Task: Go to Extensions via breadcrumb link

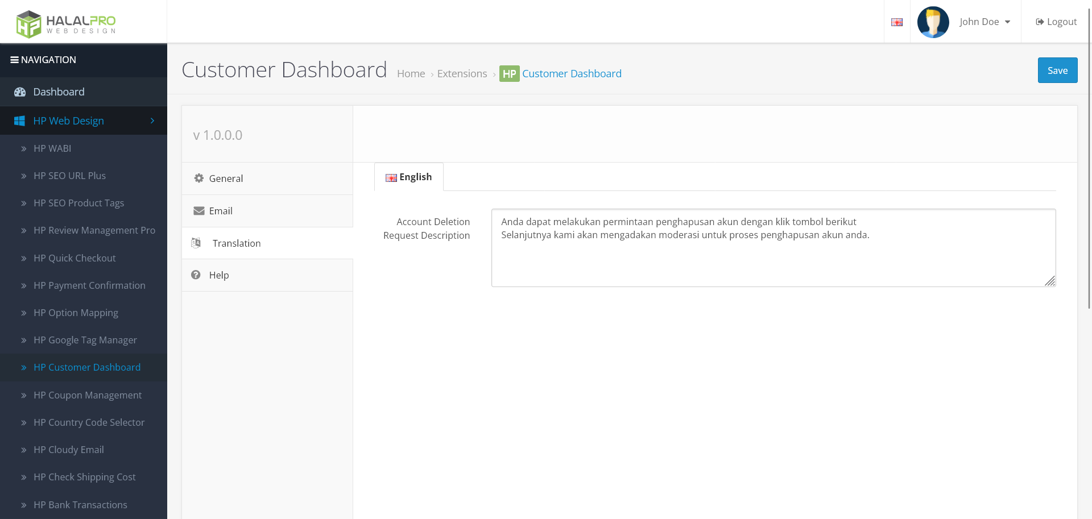Action: point(462,73)
